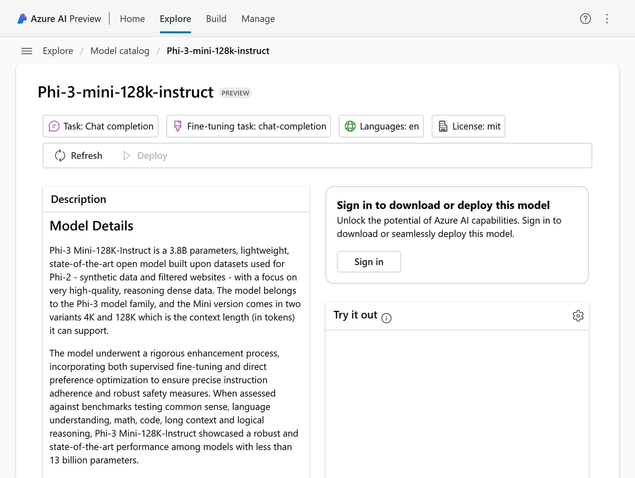Click the globe icon in Languages tag
The height and width of the screenshot is (478, 635).
350,126
